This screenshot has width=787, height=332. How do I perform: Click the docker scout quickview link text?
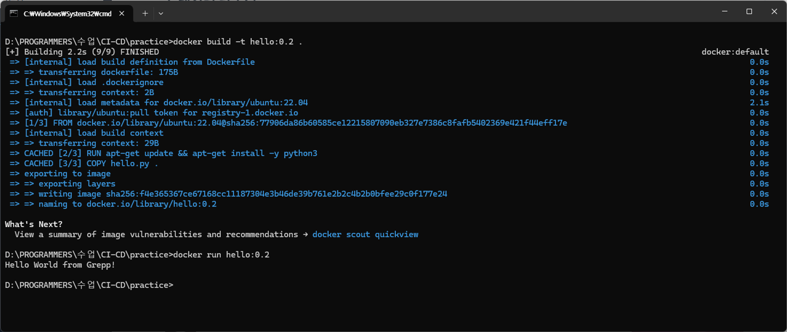365,234
